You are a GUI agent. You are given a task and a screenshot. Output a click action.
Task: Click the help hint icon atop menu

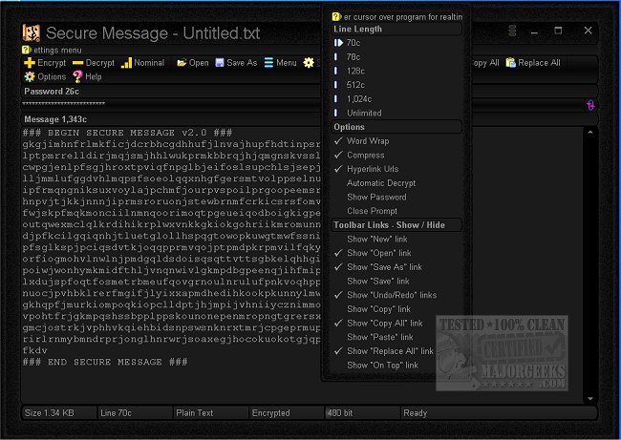tap(336, 16)
